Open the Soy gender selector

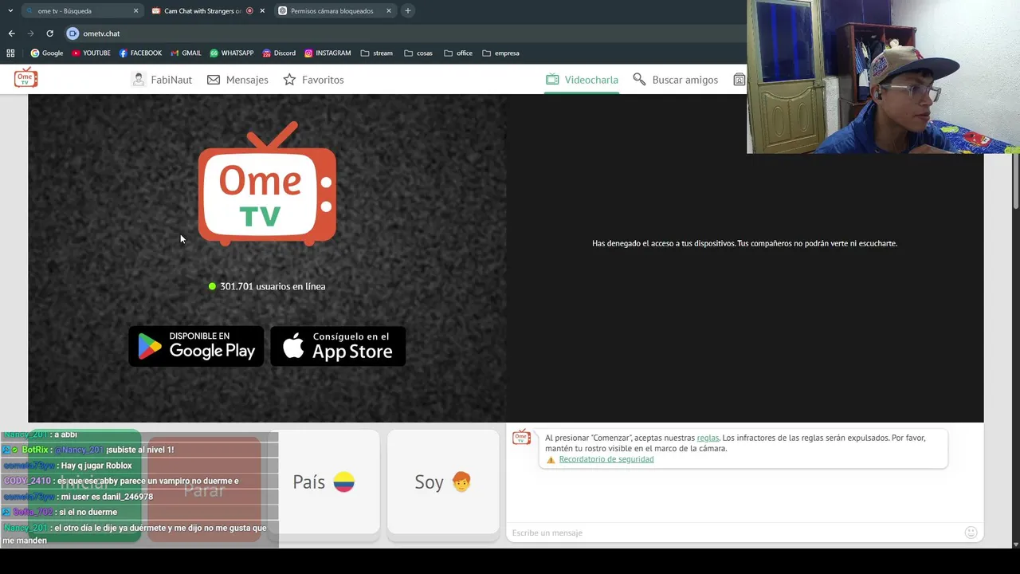[443, 482]
